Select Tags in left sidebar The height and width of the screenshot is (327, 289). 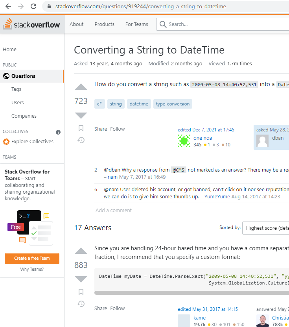pyautogui.click(x=17, y=89)
